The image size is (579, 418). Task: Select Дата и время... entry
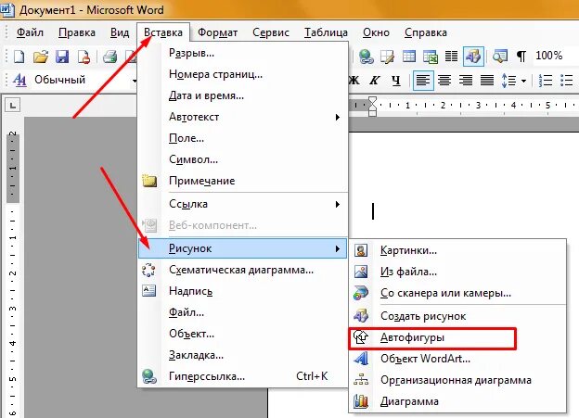242,95
